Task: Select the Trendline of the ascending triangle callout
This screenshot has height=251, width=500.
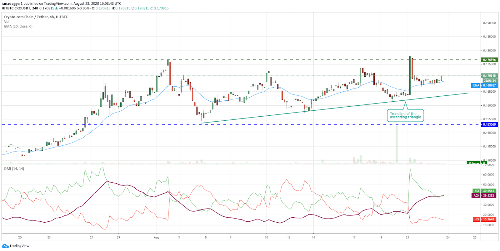Action: (405, 115)
